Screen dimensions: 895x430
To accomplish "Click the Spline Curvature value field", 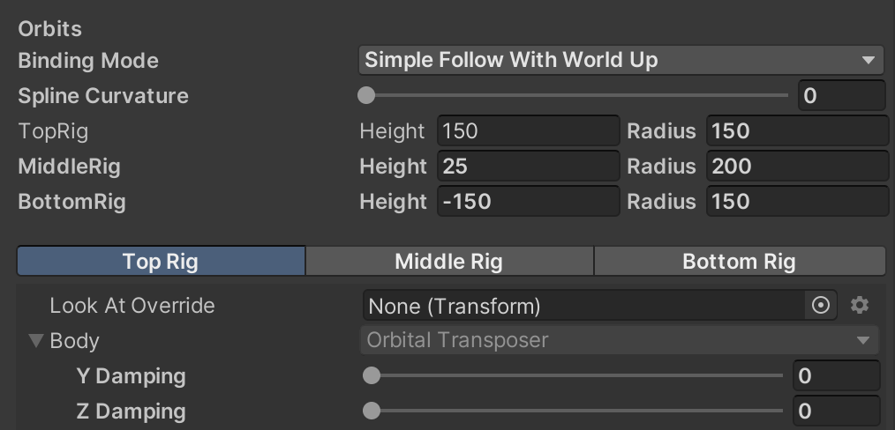I will coord(842,95).
